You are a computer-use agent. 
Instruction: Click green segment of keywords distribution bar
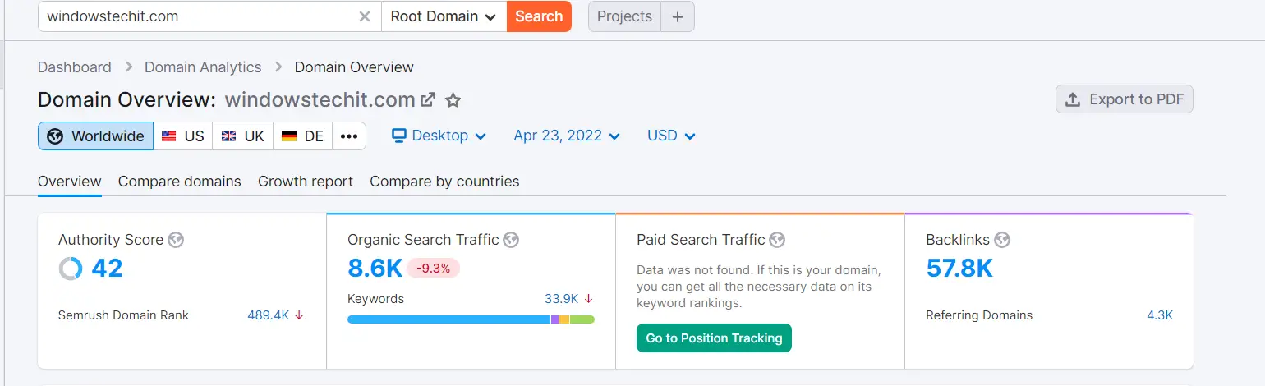click(582, 319)
